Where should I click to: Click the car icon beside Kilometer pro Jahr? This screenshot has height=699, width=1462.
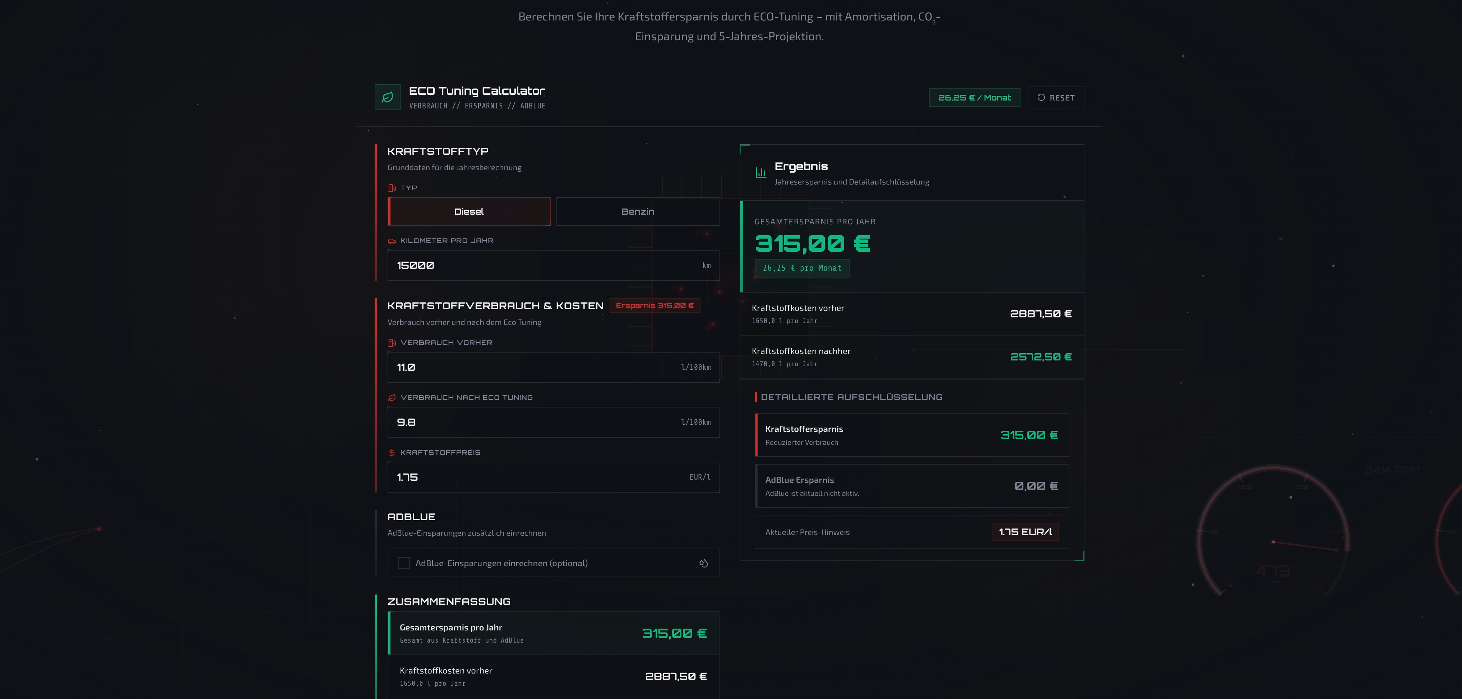(x=392, y=241)
